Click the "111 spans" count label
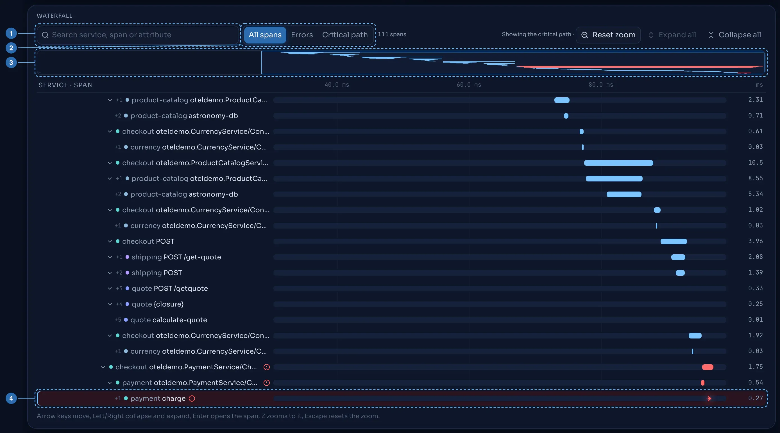Screen dimensions: 780x433 (x=392, y=34)
